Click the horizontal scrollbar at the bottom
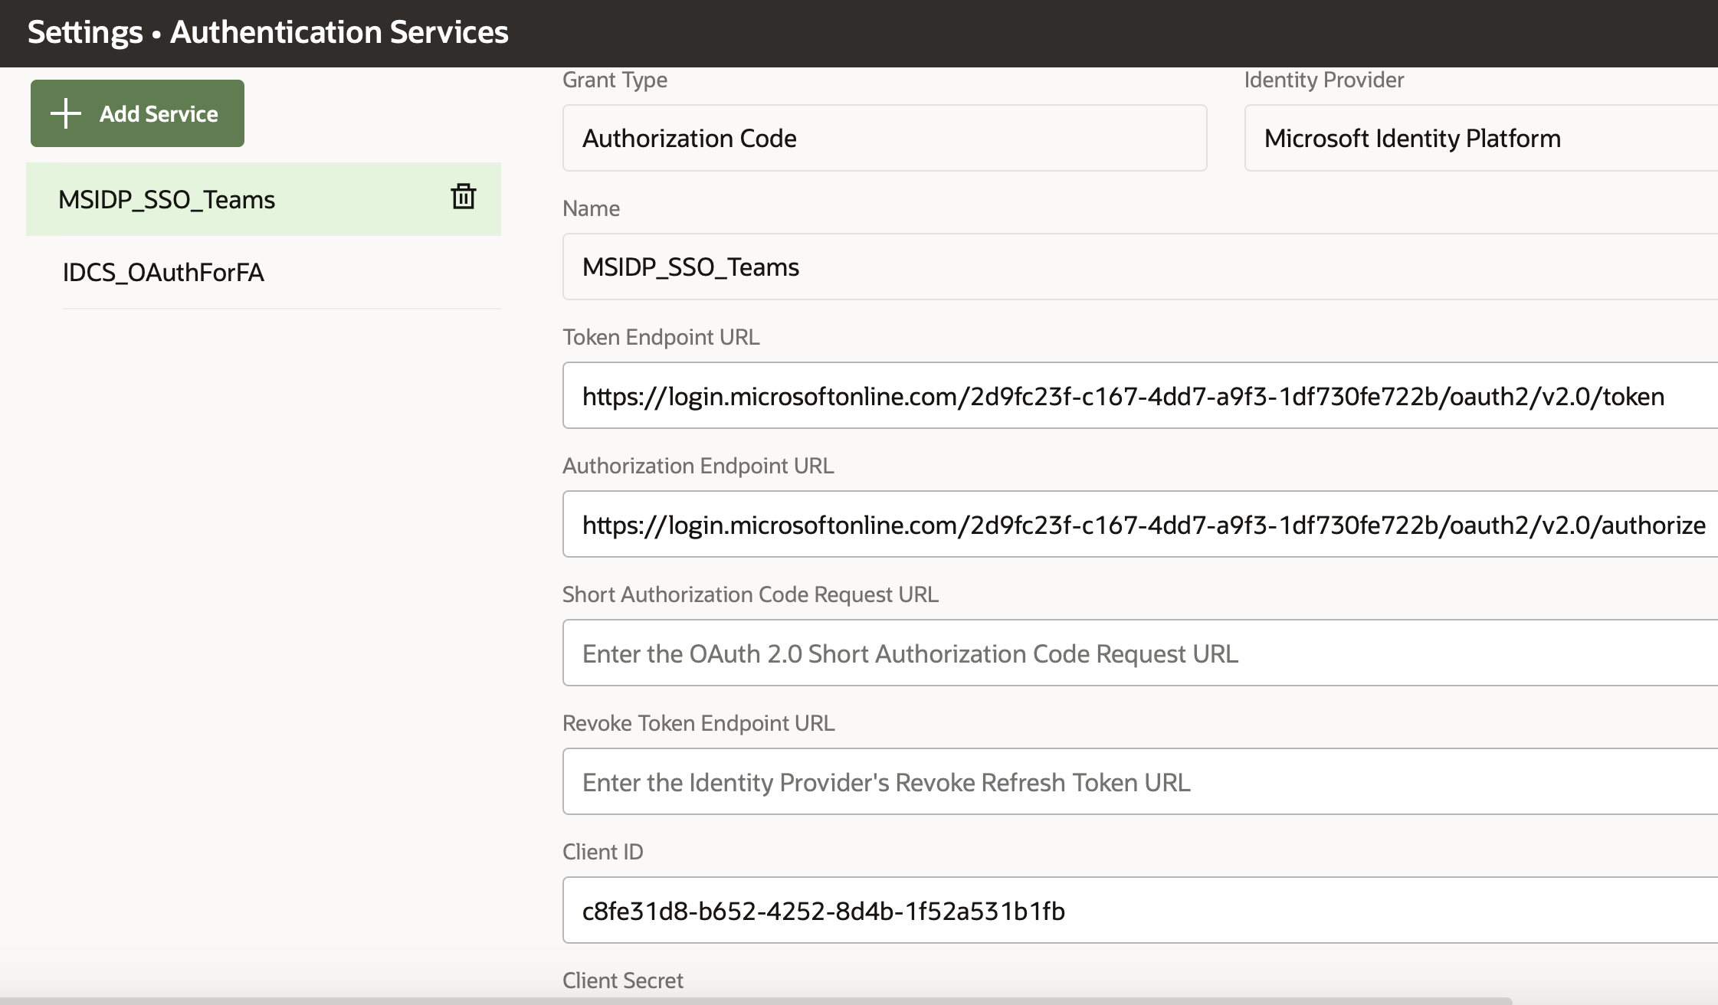Image resolution: width=1718 pixels, height=1005 pixels. click(755, 1000)
